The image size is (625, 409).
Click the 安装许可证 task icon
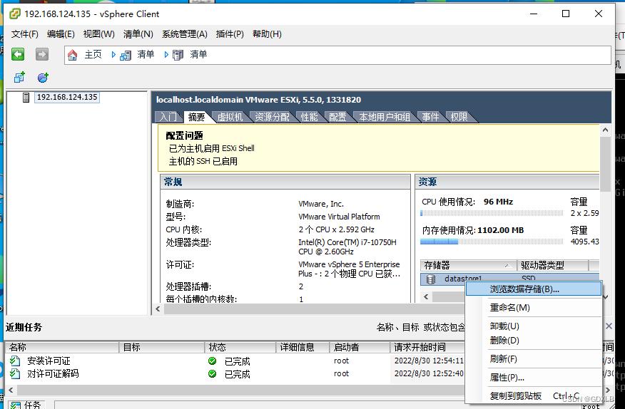pyautogui.click(x=15, y=361)
